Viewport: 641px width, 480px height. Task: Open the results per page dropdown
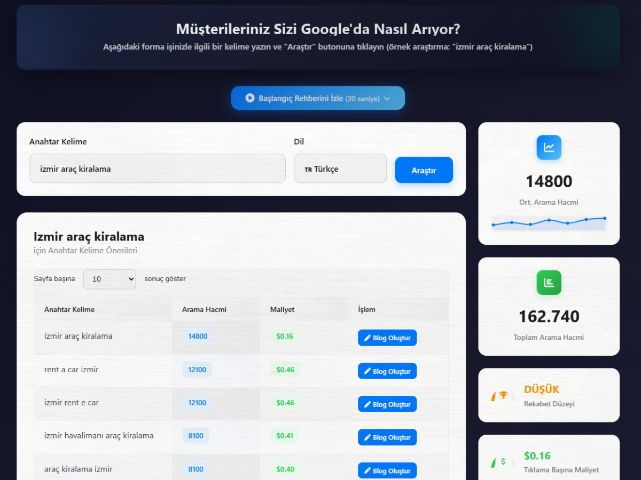click(x=110, y=279)
